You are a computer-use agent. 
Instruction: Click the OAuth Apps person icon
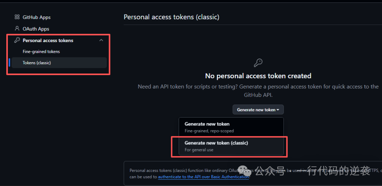tap(17, 29)
